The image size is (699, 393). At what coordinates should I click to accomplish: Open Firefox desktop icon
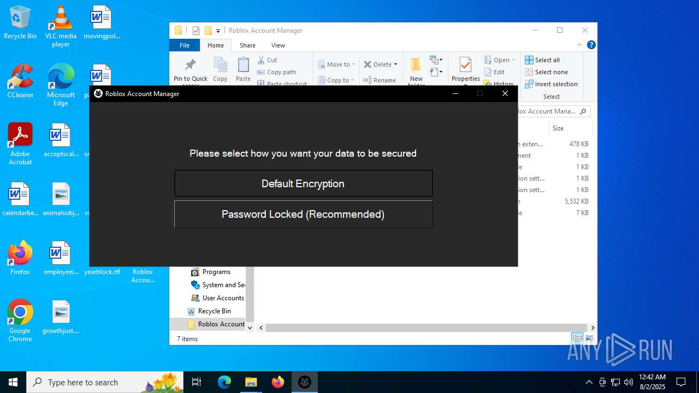20,258
